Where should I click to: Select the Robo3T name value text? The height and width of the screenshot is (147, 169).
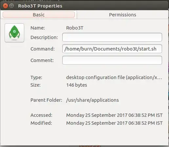coord(75,28)
